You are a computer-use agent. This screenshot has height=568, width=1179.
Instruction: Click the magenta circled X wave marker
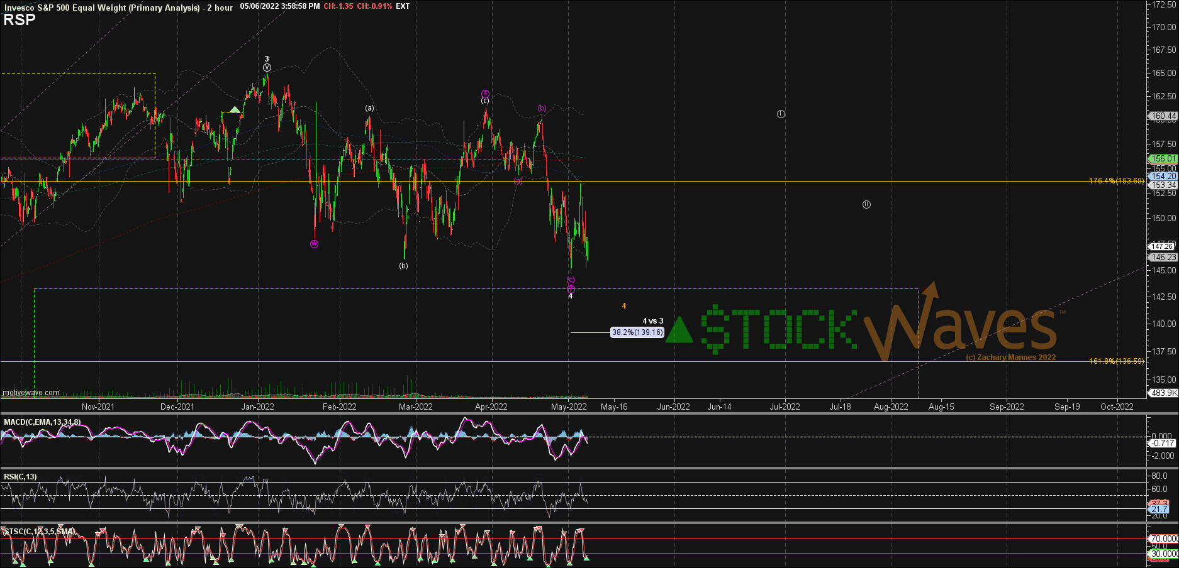click(485, 94)
